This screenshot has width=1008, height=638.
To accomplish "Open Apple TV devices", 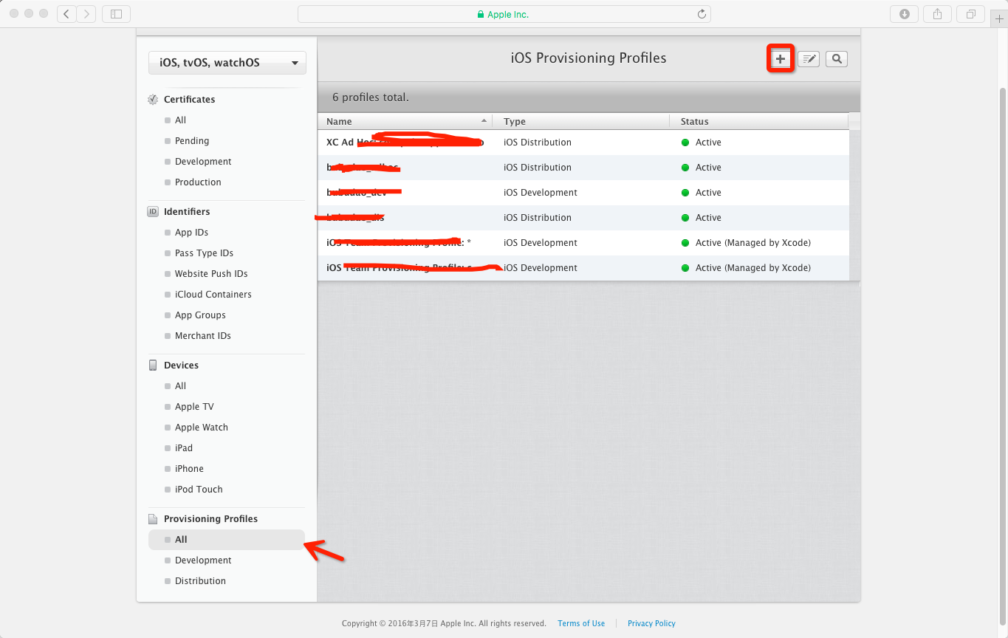I will click(x=194, y=407).
